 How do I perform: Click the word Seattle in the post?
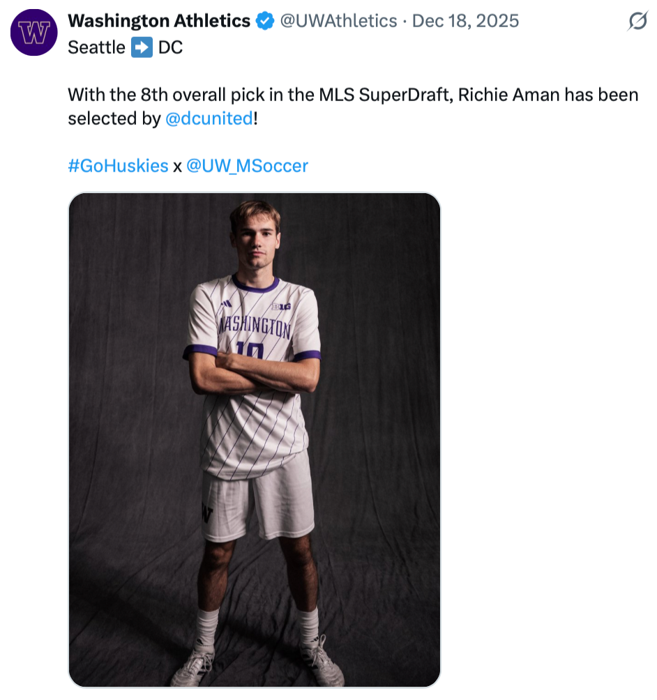pyautogui.click(x=96, y=48)
